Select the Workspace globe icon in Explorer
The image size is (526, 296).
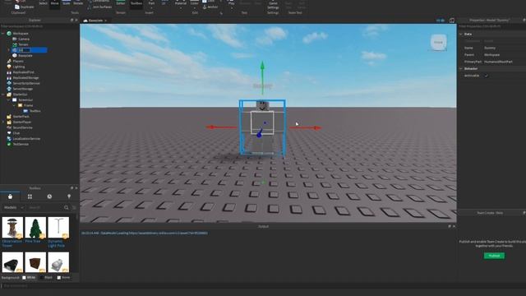(x=9, y=34)
